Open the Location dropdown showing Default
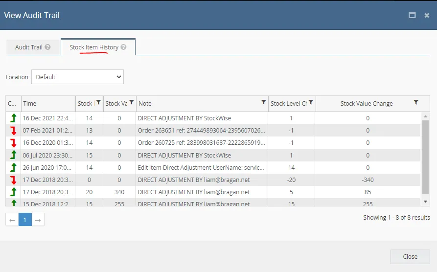 (77, 77)
